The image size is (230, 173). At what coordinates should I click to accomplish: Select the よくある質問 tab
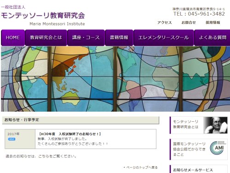213,38
